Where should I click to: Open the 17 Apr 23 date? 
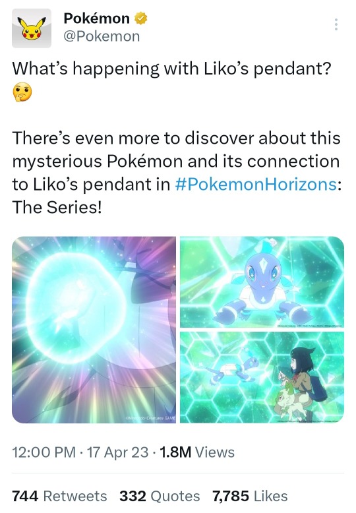tap(118, 452)
